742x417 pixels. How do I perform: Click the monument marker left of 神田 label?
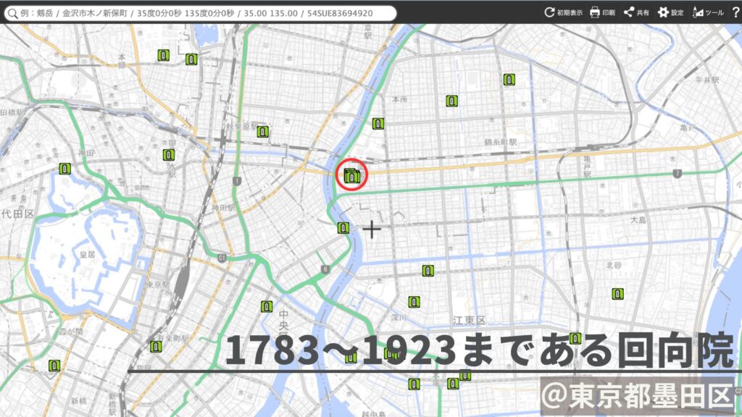tap(65, 169)
